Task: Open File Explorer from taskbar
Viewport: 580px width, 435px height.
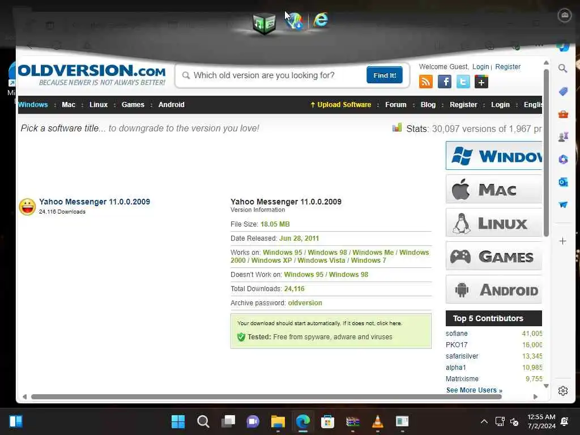Action: (x=278, y=421)
